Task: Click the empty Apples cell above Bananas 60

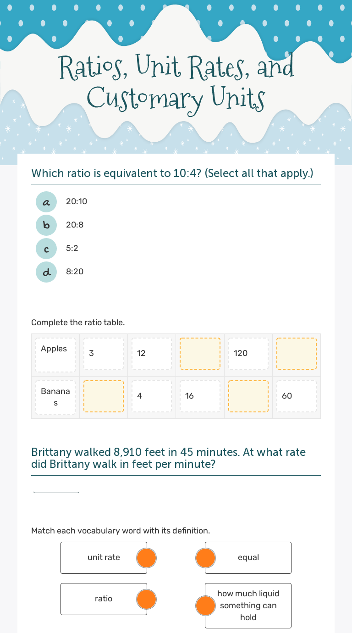Action: (297, 354)
